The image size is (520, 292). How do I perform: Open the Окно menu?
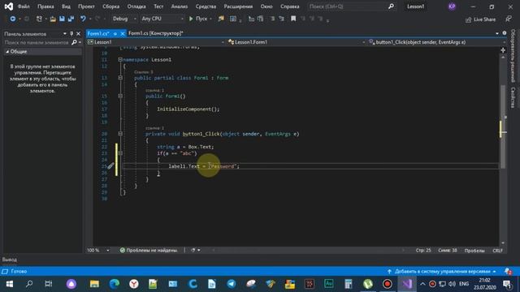click(x=266, y=6)
